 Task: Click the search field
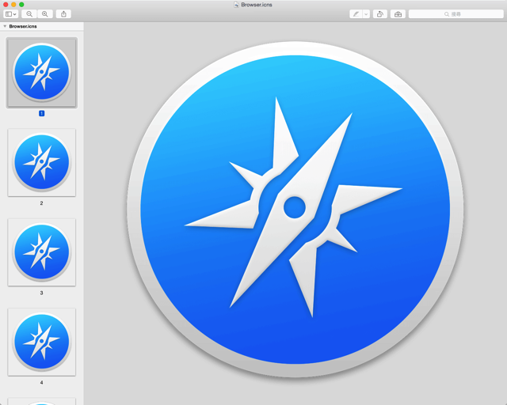pos(456,14)
